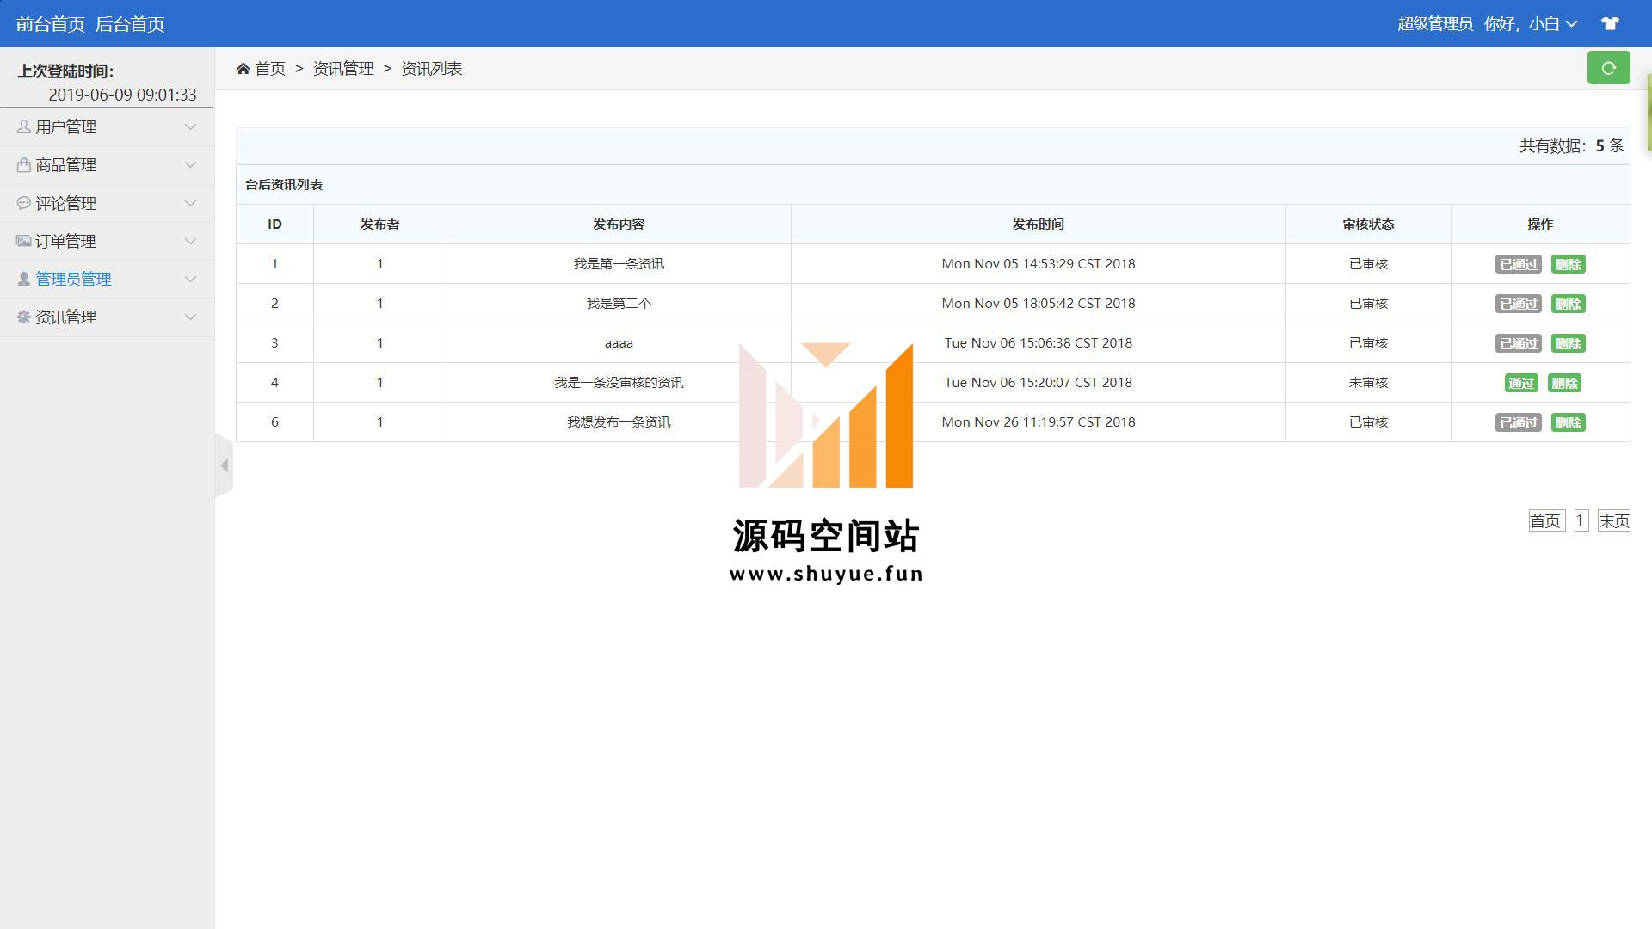The image size is (1652, 929).
Task: Click 未审核 status cell
Action: (1368, 382)
